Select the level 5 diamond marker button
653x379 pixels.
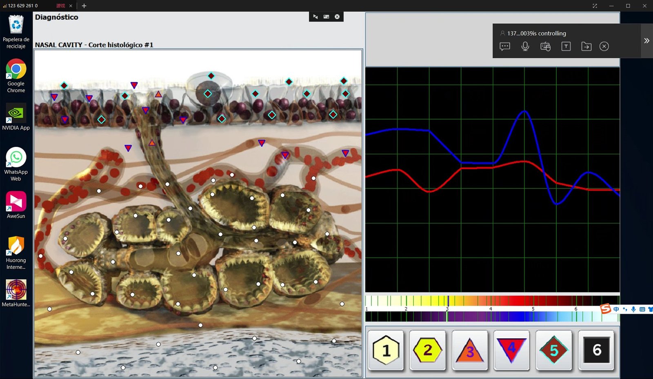(554, 350)
